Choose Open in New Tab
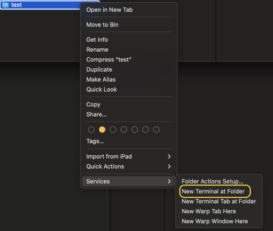The width and height of the screenshot is (273, 231). click(x=109, y=10)
